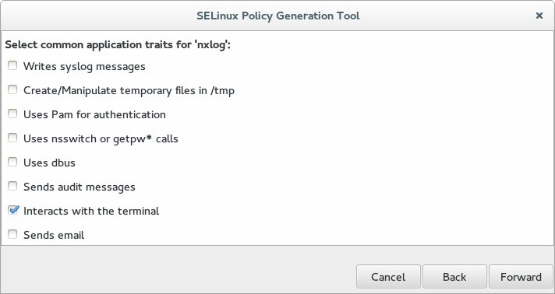555x294 pixels.
Task: Close the SELinux Policy Generation Tool window
Action: [539, 16]
